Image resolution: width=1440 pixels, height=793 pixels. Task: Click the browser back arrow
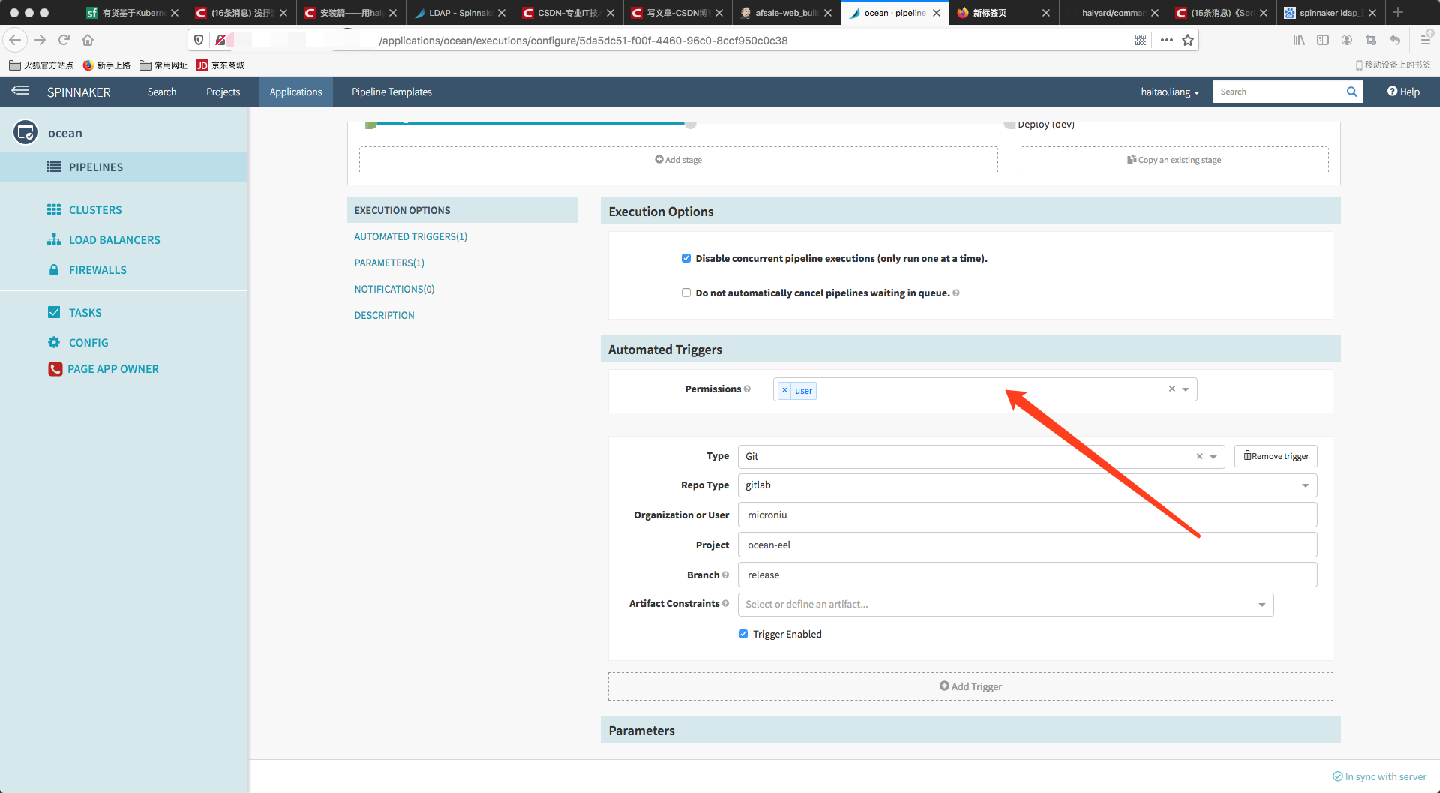(x=15, y=40)
